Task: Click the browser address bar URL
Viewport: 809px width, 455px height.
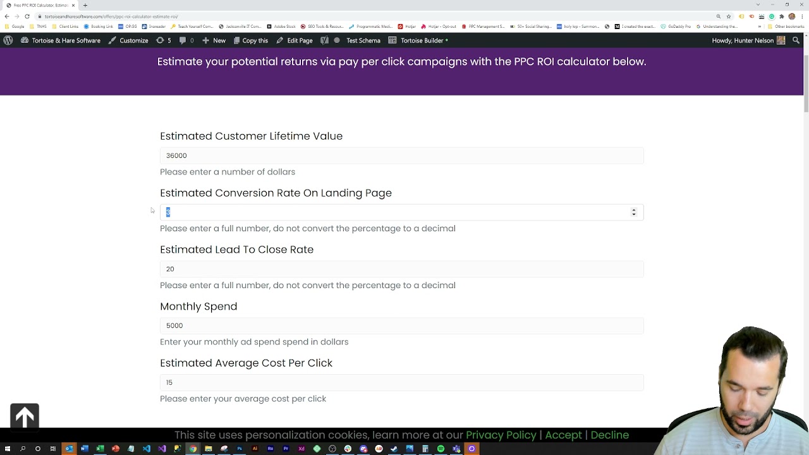Action: [x=111, y=16]
